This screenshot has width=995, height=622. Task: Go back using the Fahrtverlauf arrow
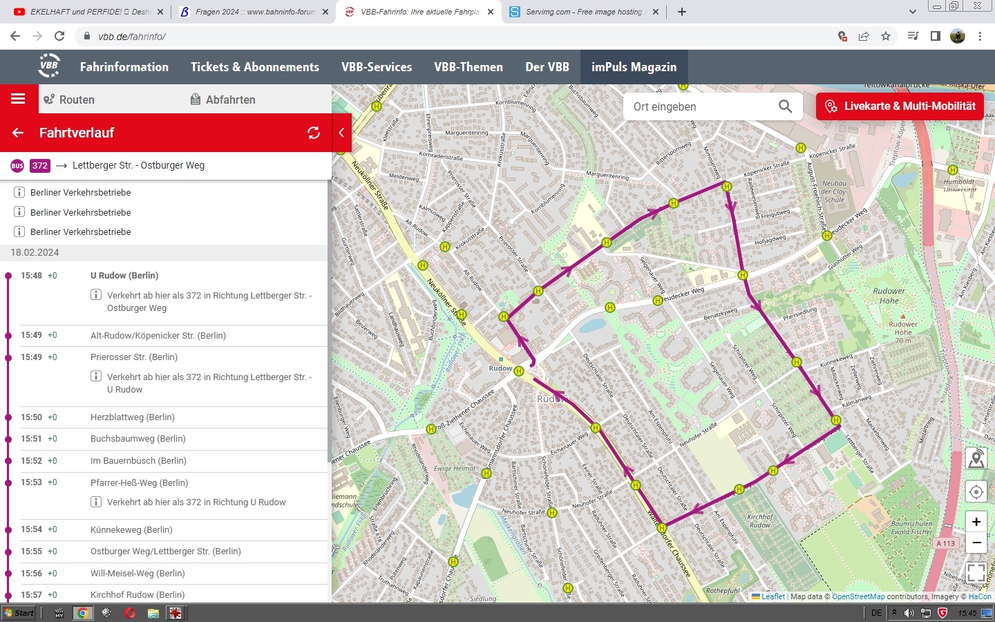tap(18, 133)
